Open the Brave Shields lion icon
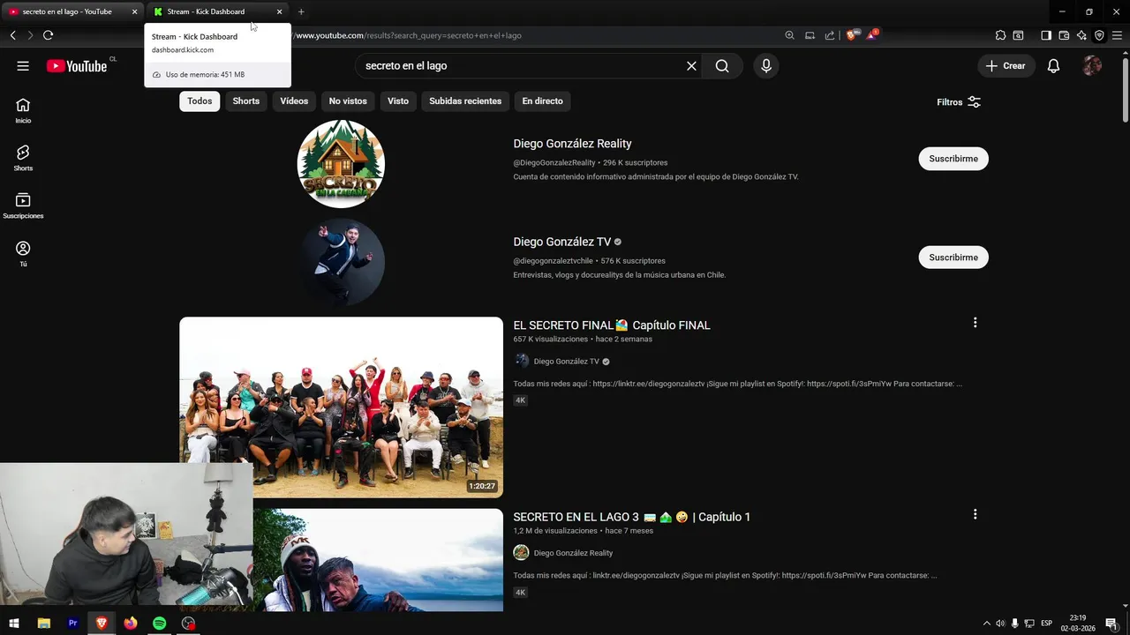Viewport: 1130px width, 635px height. click(x=852, y=35)
